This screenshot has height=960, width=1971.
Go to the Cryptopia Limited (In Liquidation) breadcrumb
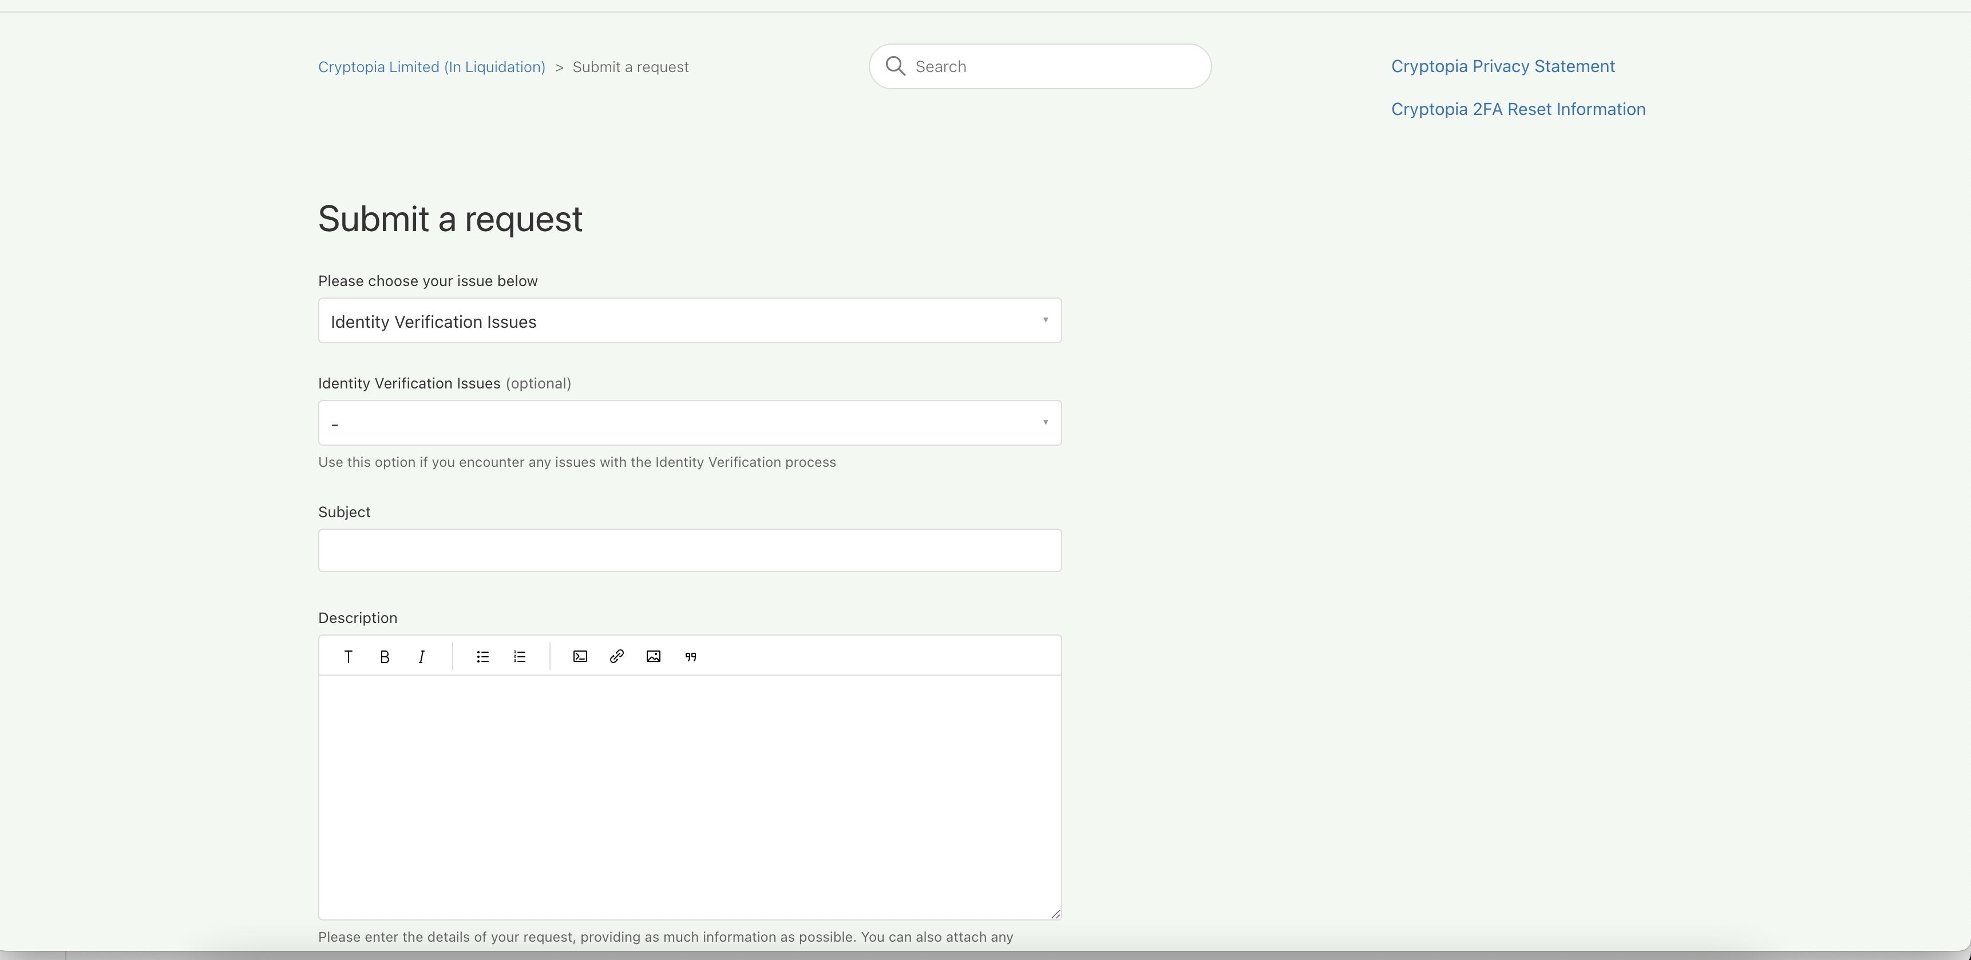click(432, 68)
